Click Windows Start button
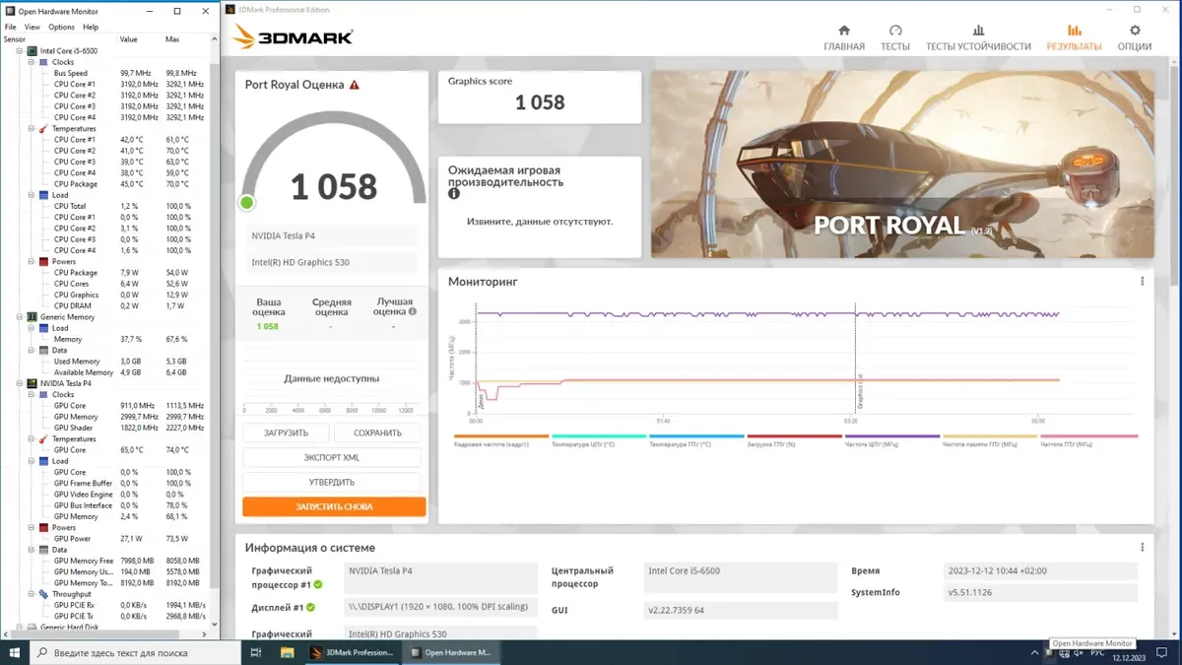This screenshot has width=1182, height=665. 15,652
